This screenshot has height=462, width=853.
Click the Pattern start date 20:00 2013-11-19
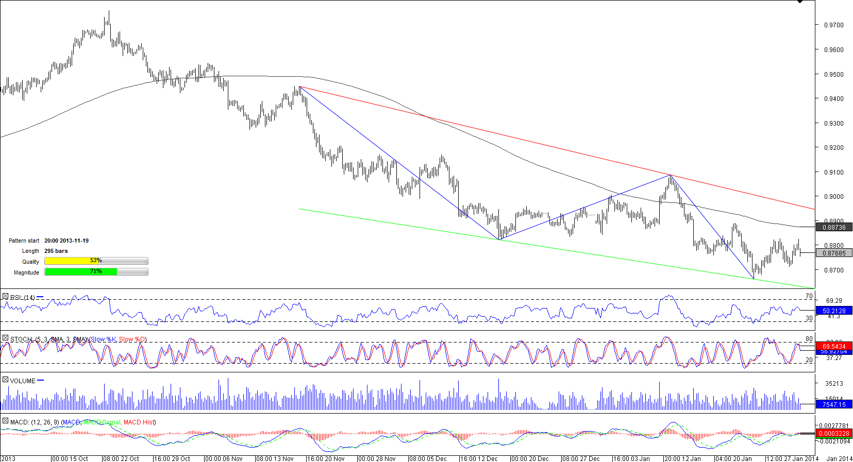tap(66, 241)
